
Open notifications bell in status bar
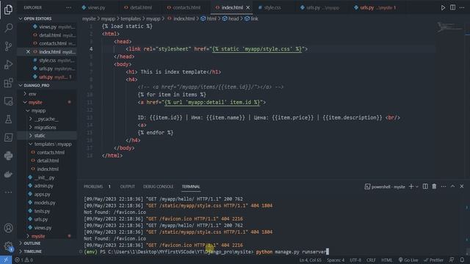462,260
